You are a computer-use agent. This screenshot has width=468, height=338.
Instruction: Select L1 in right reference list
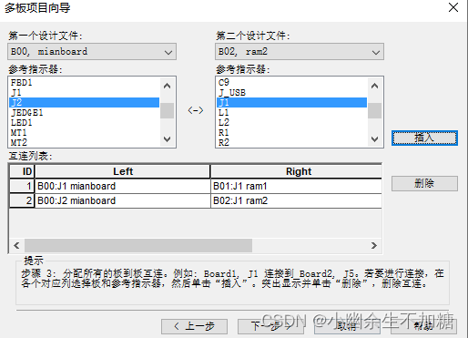[x=291, y=113]
